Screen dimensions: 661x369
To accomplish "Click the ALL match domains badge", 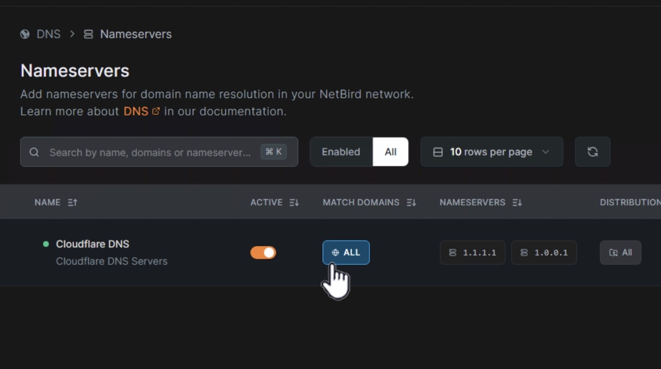I will click(346, 253).
